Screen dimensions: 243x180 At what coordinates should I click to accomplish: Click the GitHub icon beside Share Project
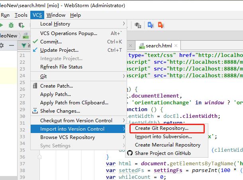(x=129, y=153)
